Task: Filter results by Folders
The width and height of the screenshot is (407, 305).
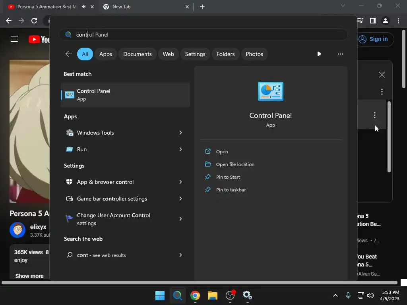Action: click(225, 54)
